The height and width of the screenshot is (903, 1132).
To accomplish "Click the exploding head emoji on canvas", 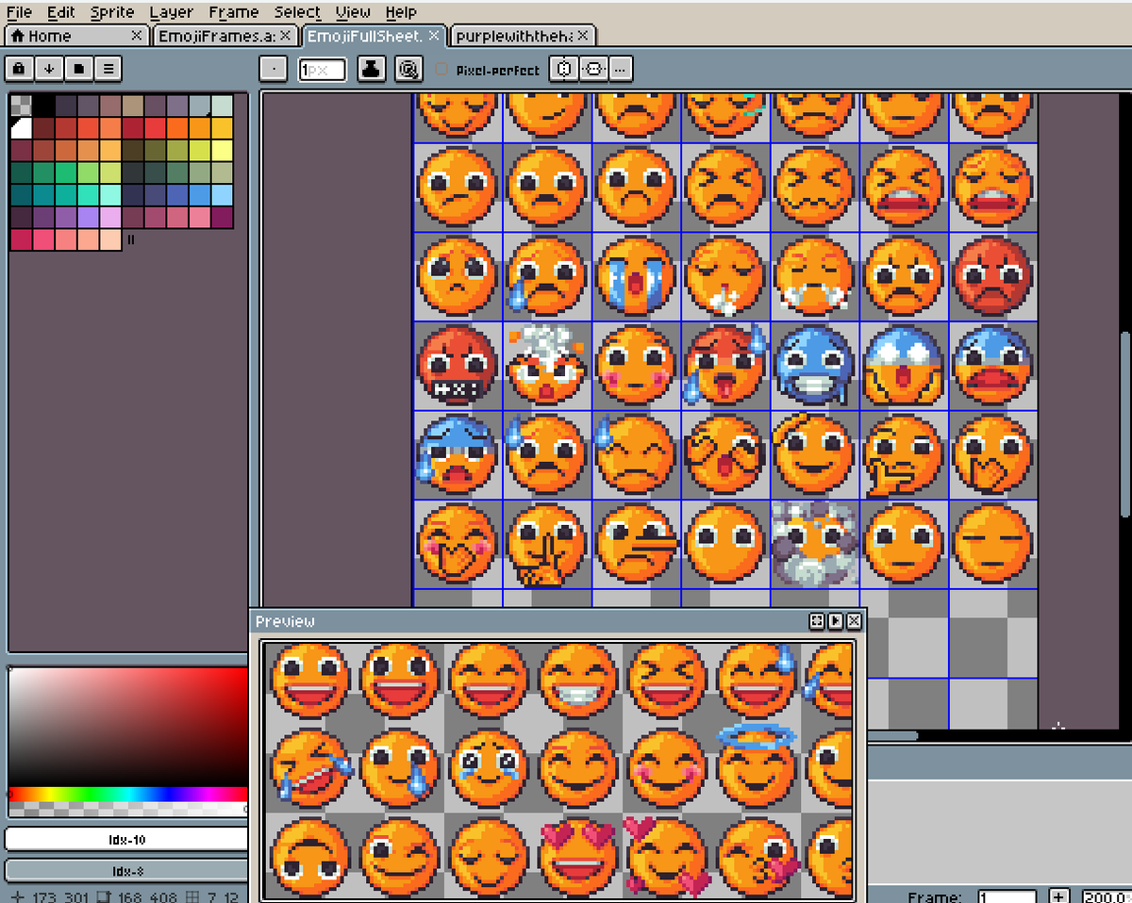I will [546, 366].
